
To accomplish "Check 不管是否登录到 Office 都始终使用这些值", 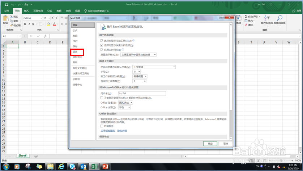I will pos(102,98).
